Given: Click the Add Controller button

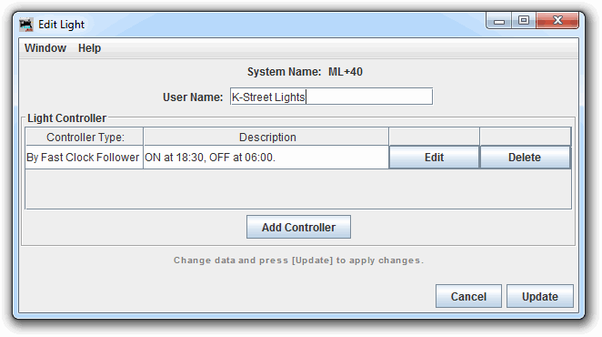Looking at the screenshot, I should (298, 227).
